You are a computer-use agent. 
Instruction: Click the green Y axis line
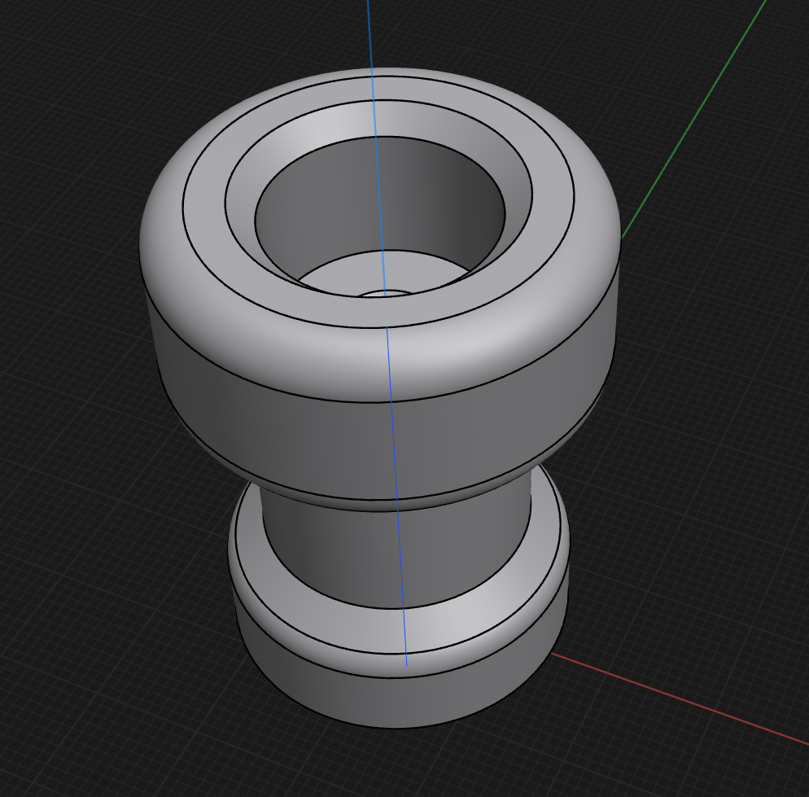[x=694, y=119]
